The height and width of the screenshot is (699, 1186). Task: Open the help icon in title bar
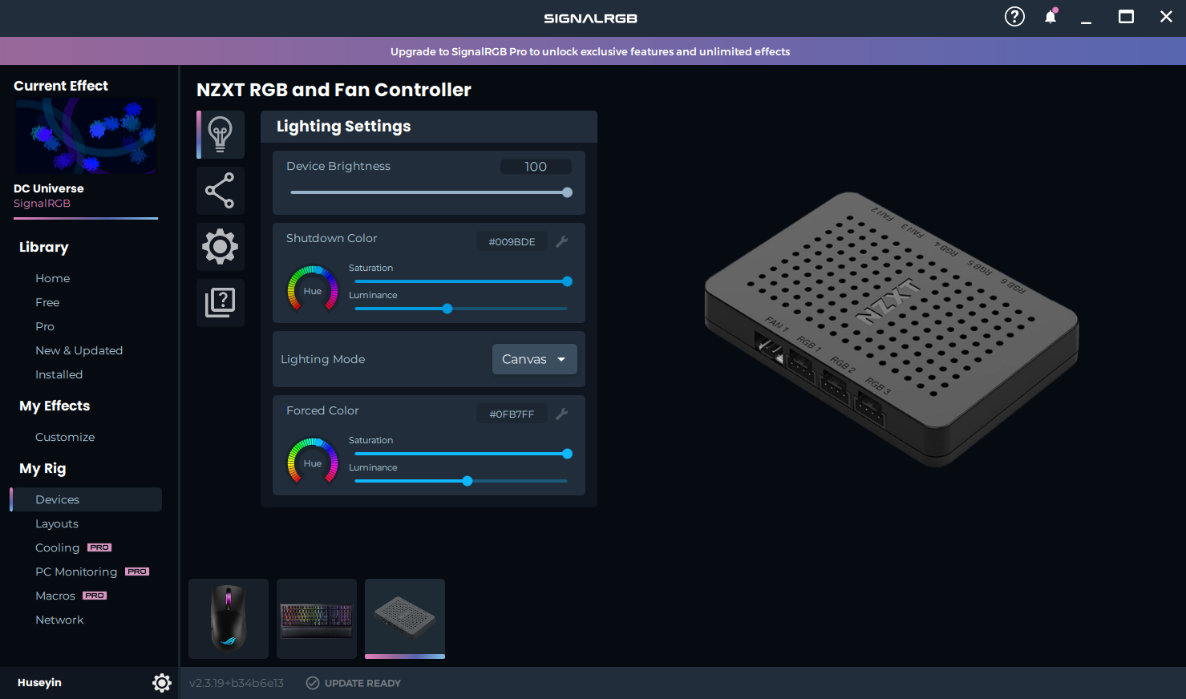point(1014,17)
